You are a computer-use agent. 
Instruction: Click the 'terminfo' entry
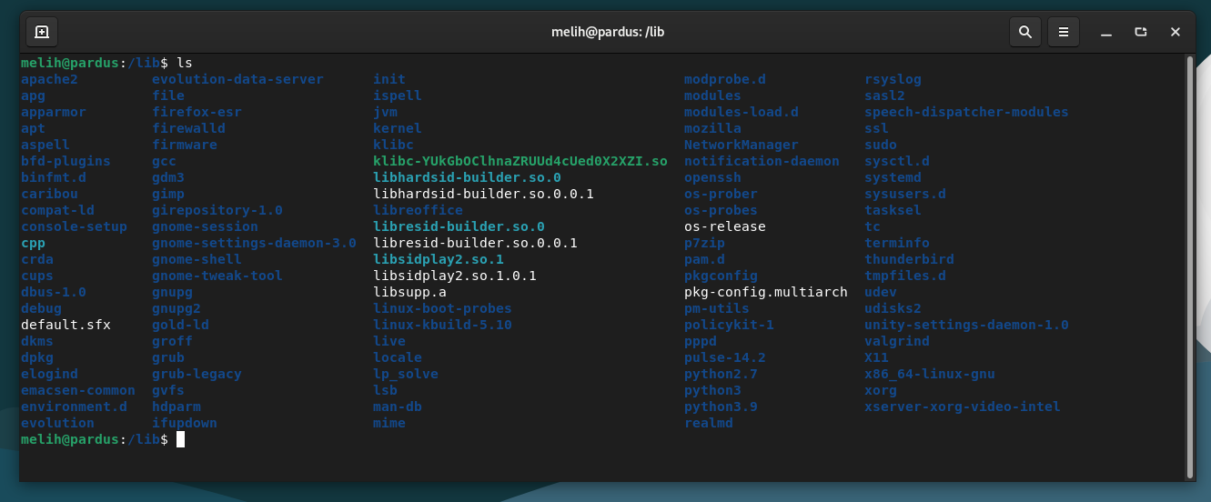(897, 243)
